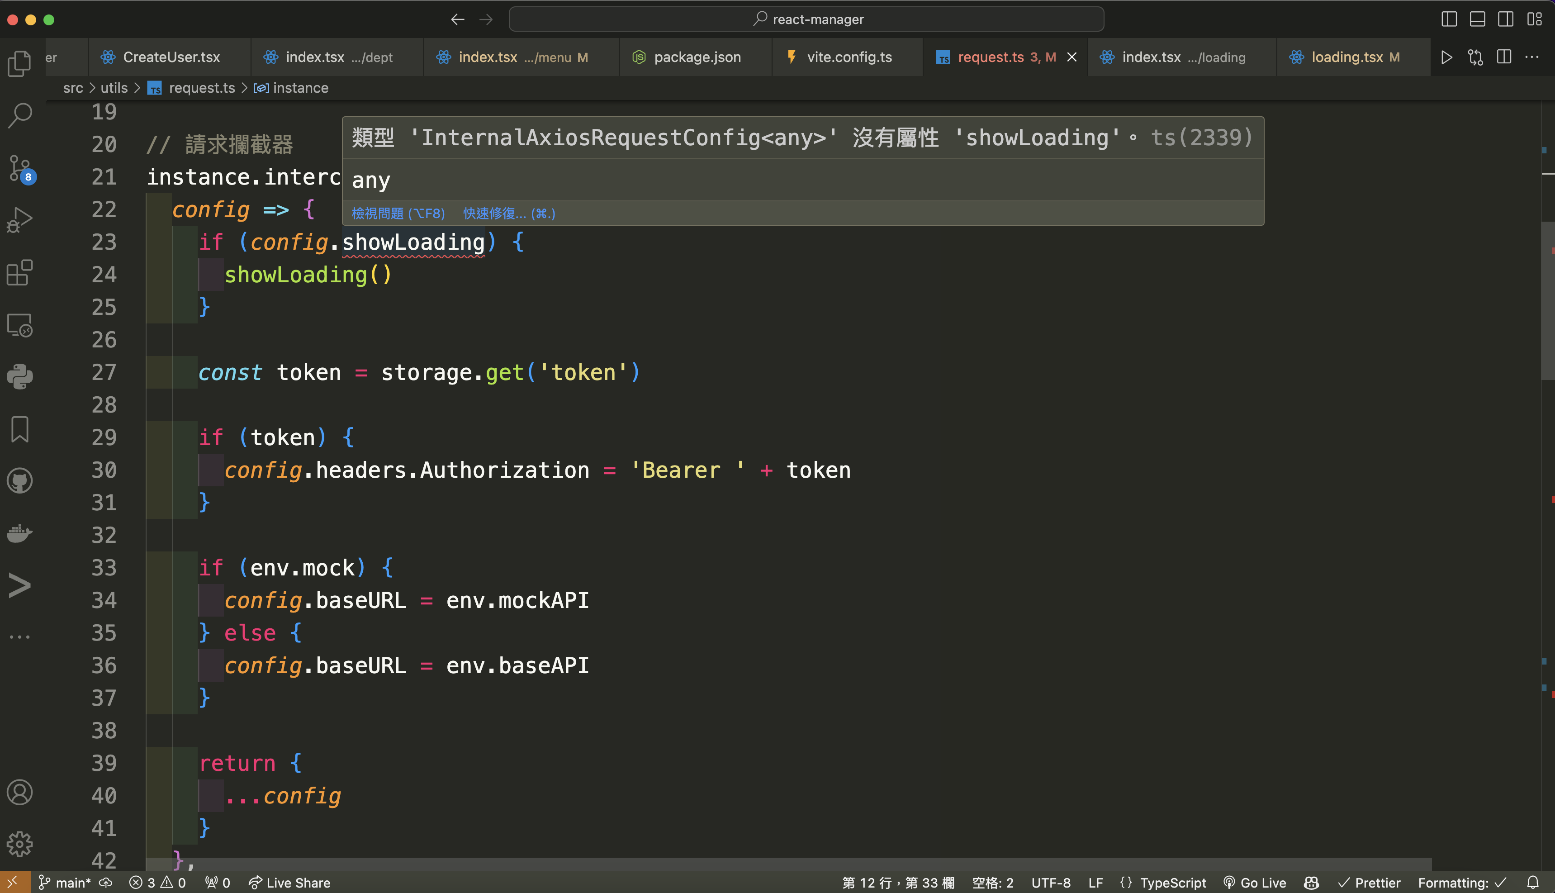
Task: Customize editor layout
Action: click(x=1534, y=19)
